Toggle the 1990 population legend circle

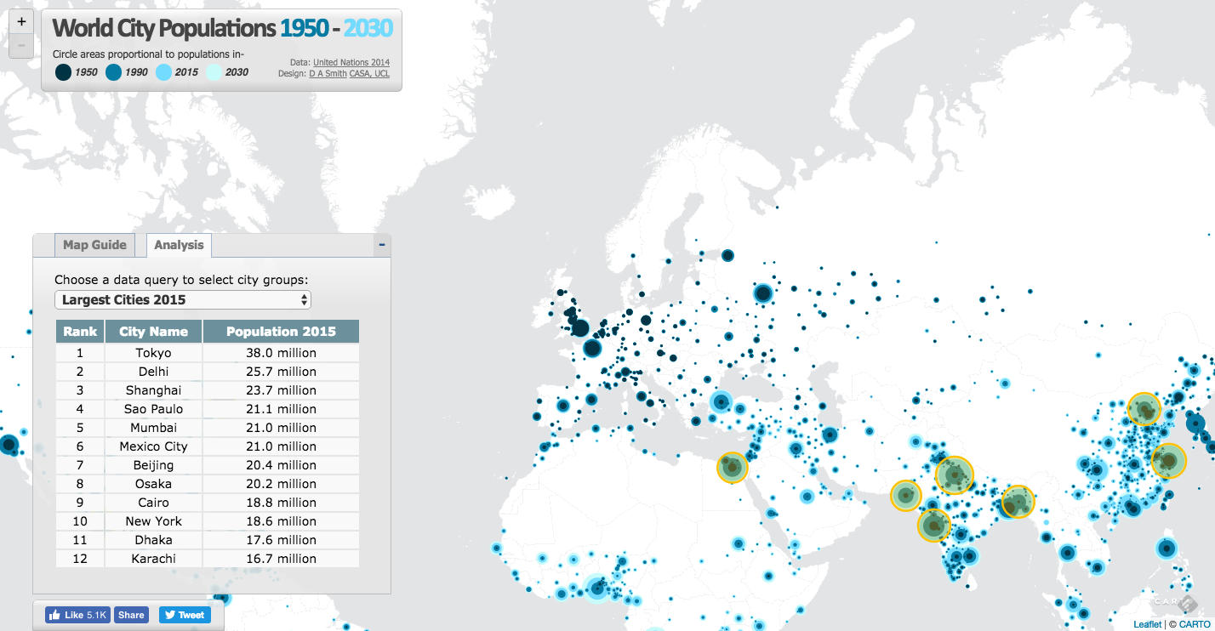click(112, 72)
